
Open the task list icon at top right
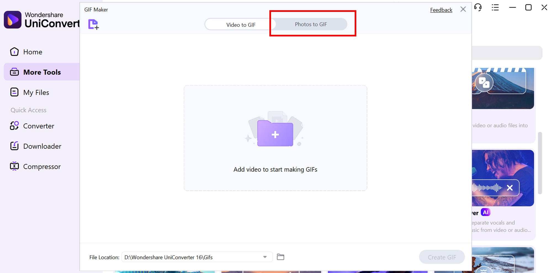pos(495,7)
